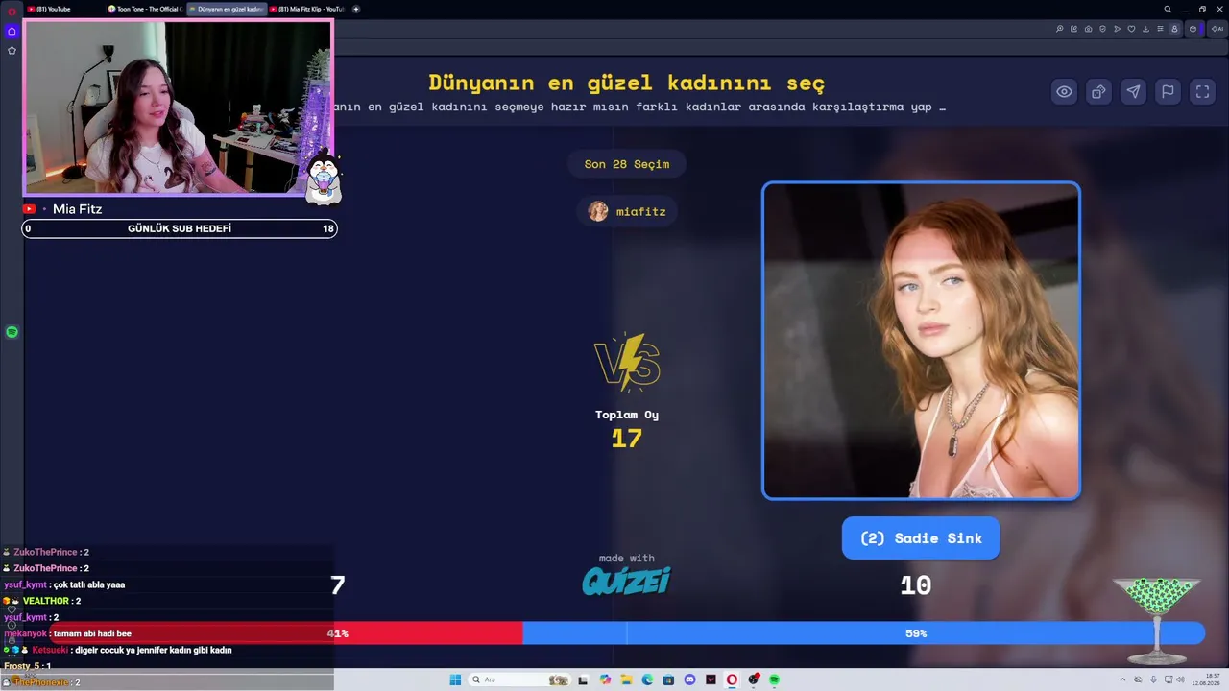1229x691 pixels.
Task: Open Opera browser from the taskbar
Action: (732, 679)
